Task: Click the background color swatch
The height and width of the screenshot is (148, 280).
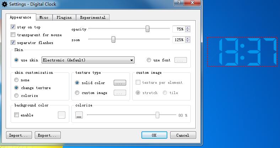Action: pos(62,115)
